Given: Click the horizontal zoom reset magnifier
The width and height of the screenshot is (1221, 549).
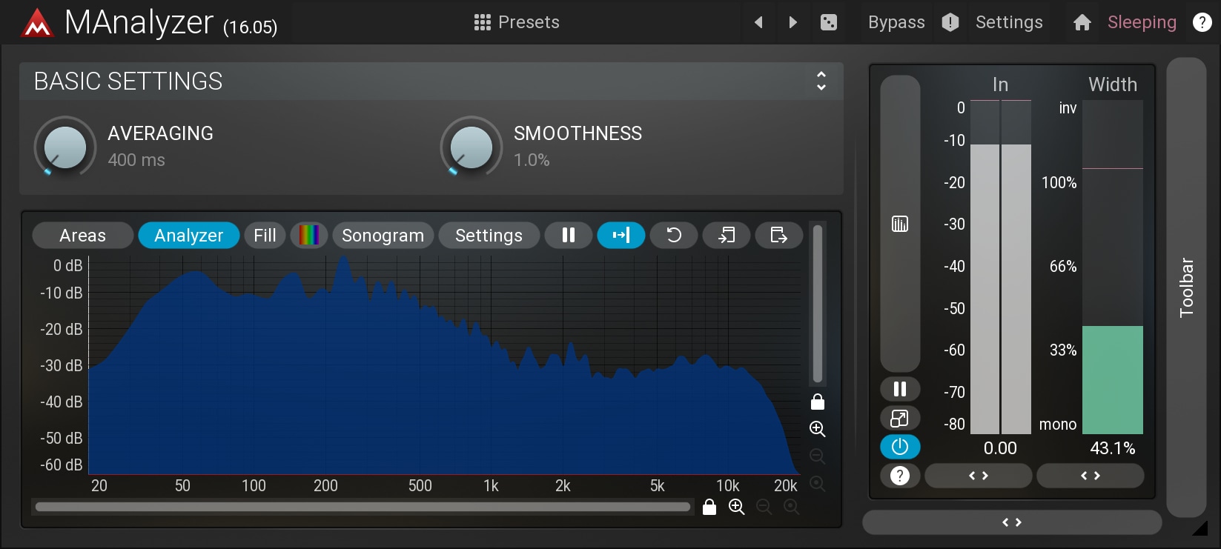Looking at the screenshot, I should (792, 507).
